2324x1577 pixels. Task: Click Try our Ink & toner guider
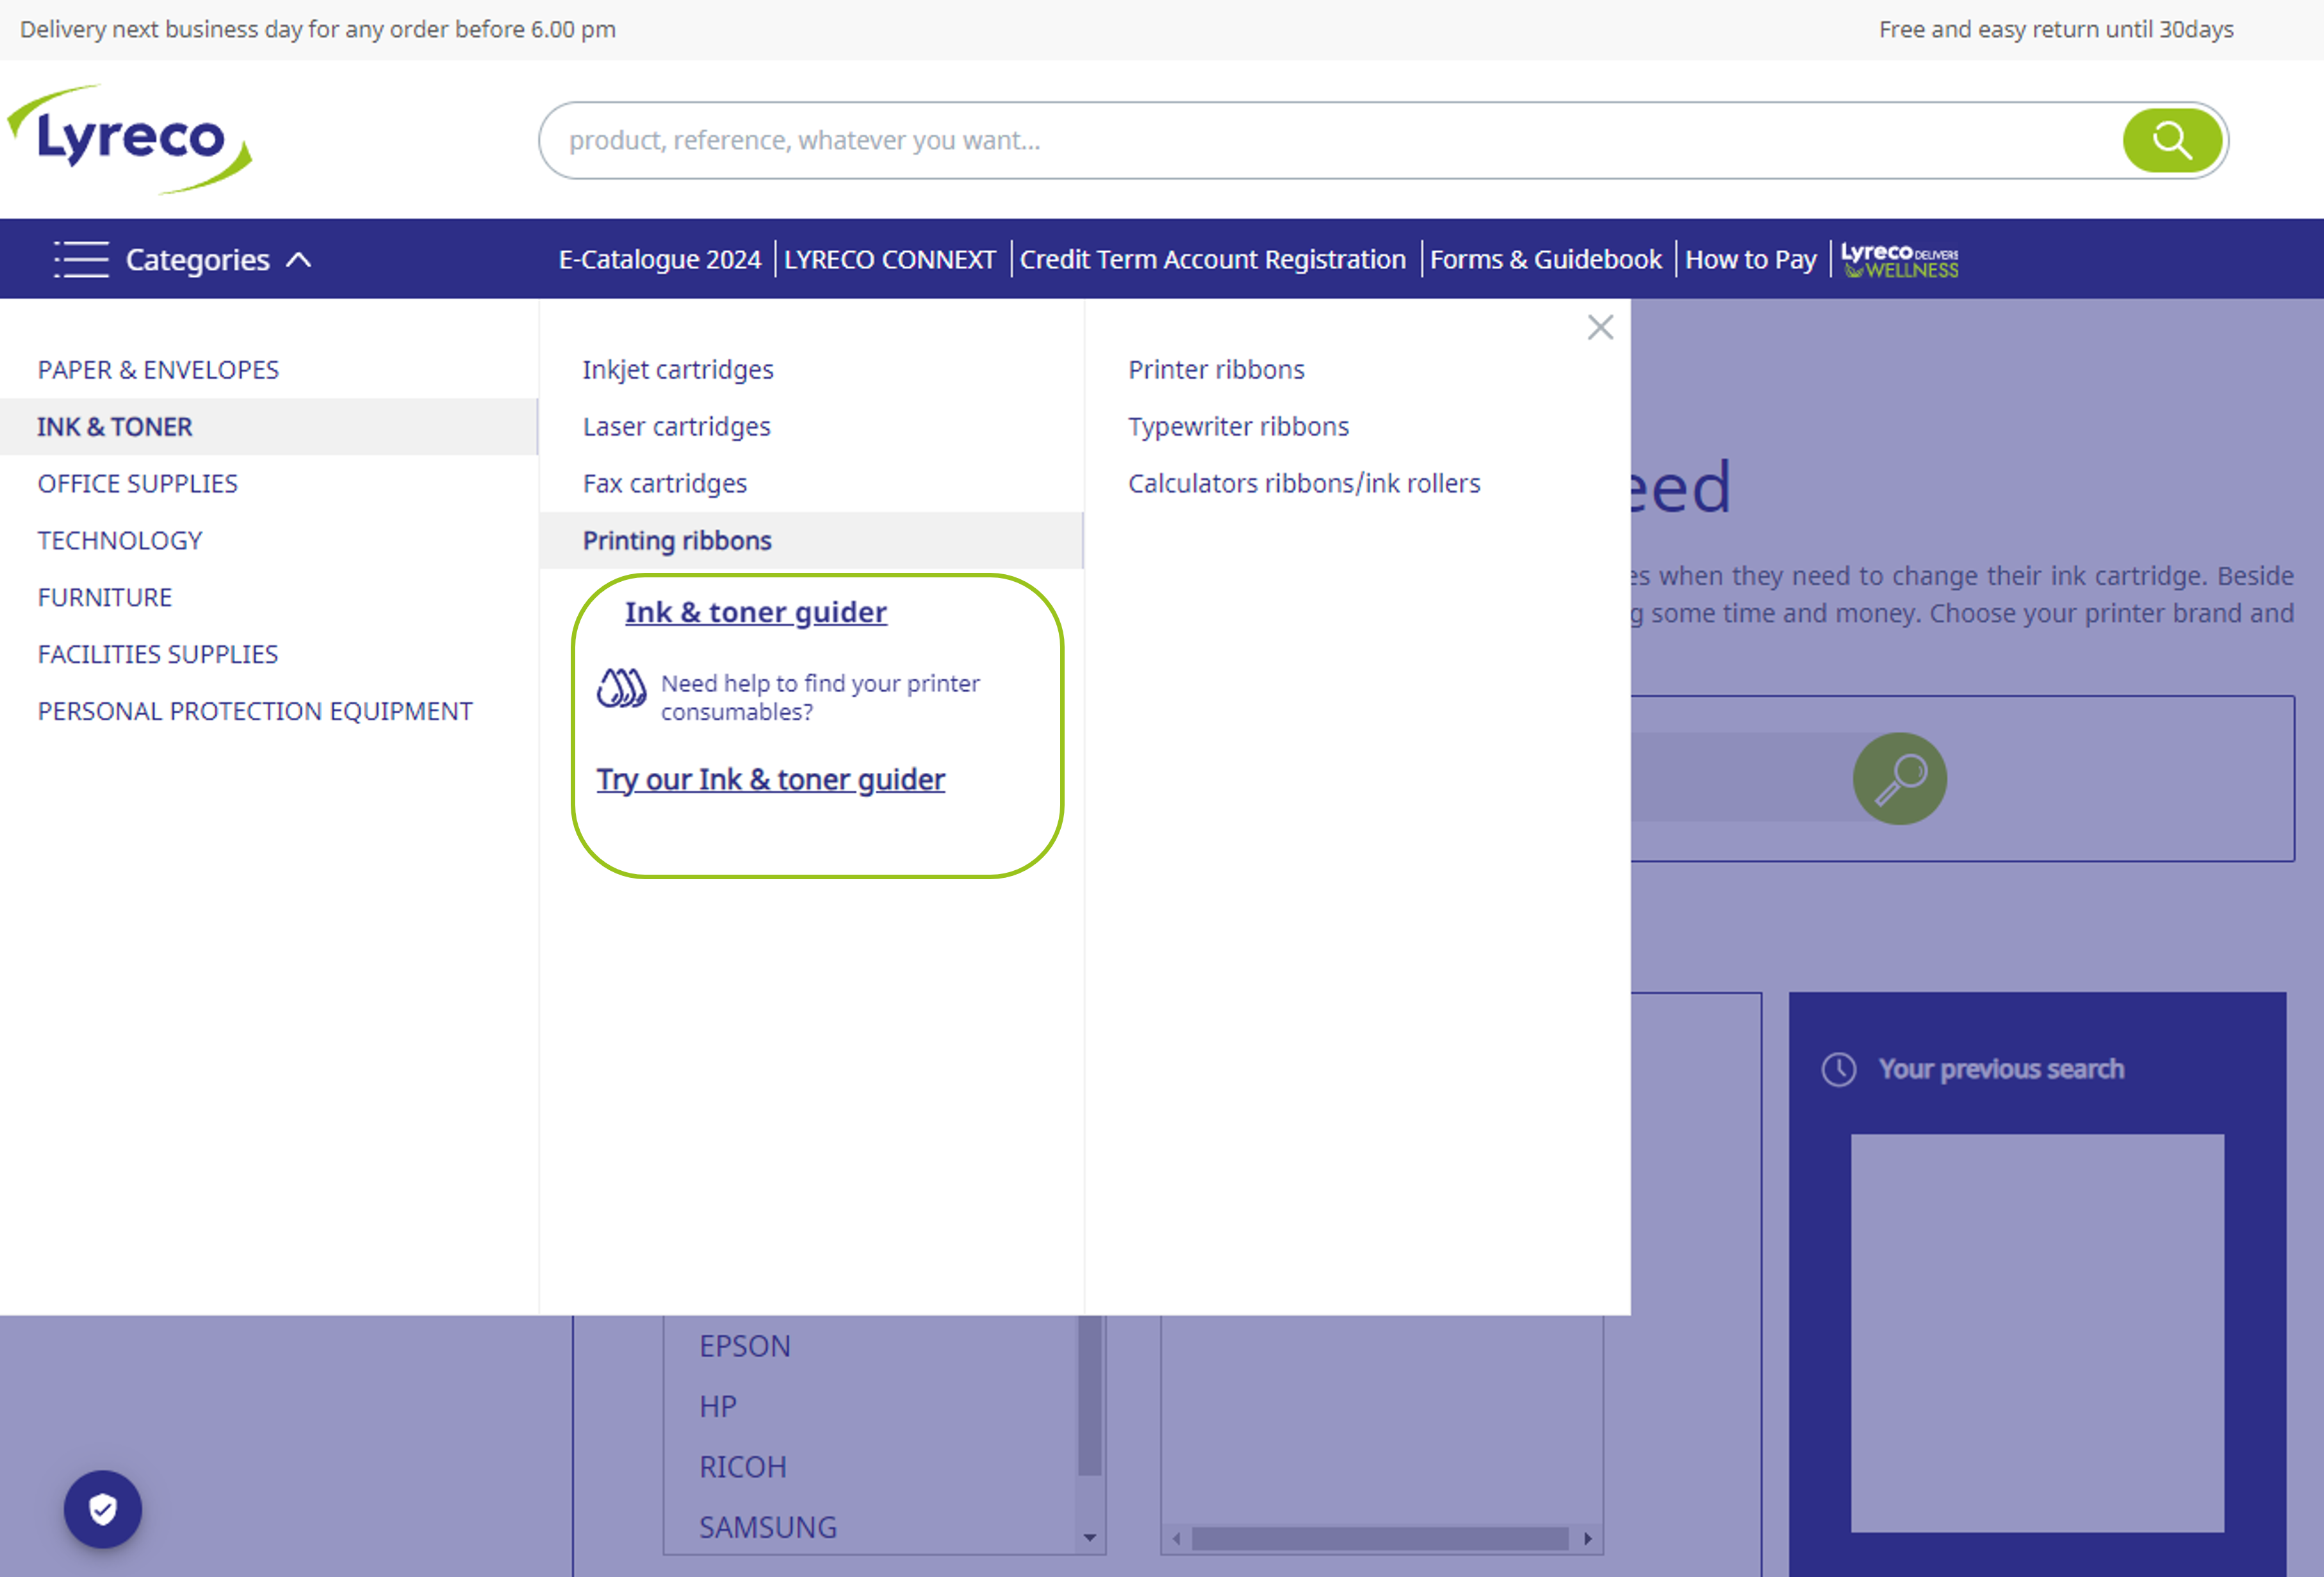pyautogui.click(x=770, y=779)
